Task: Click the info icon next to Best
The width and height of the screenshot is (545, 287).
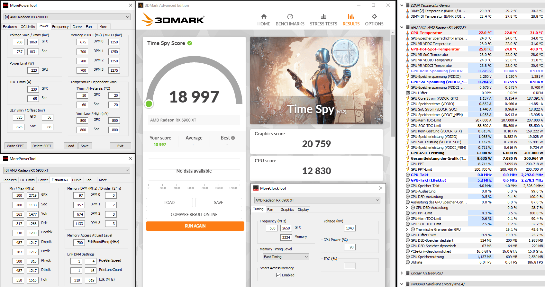Action: tap(233, 138)
